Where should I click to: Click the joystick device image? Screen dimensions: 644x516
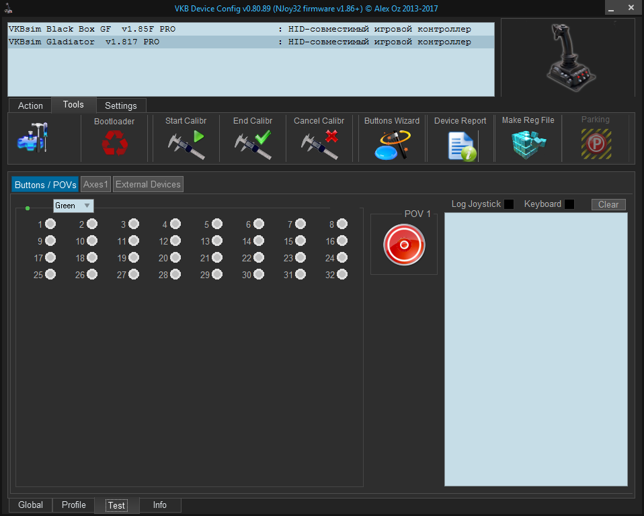[571, 58]
